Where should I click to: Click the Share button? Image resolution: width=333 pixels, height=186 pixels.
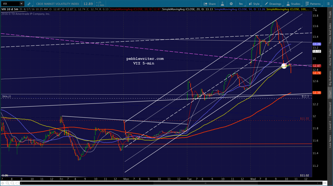coord(210,4)
